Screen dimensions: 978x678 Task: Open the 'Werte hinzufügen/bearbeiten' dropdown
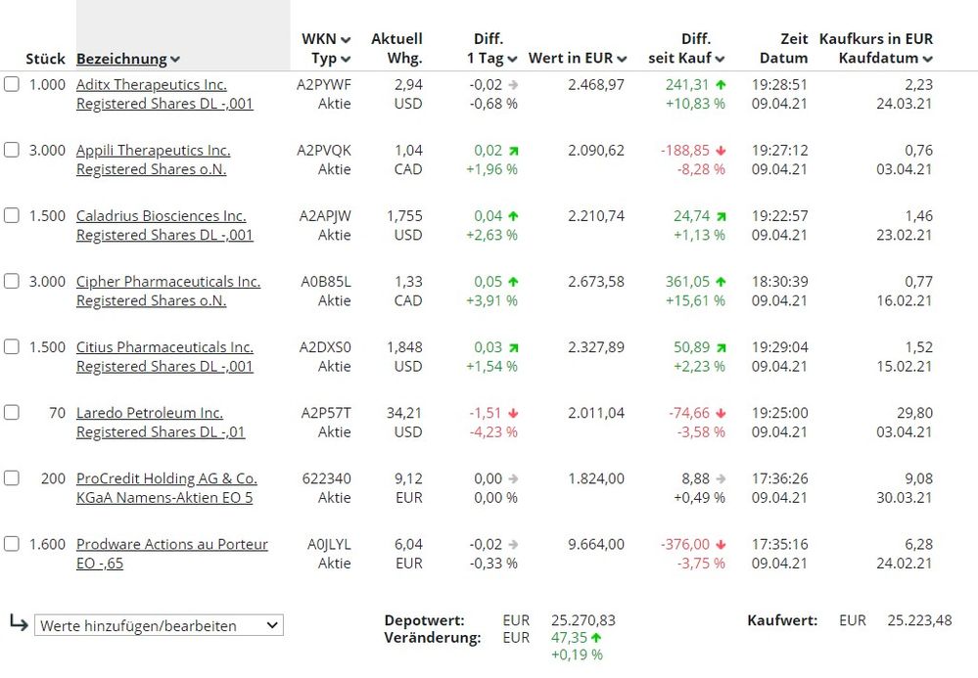[159, 625]
